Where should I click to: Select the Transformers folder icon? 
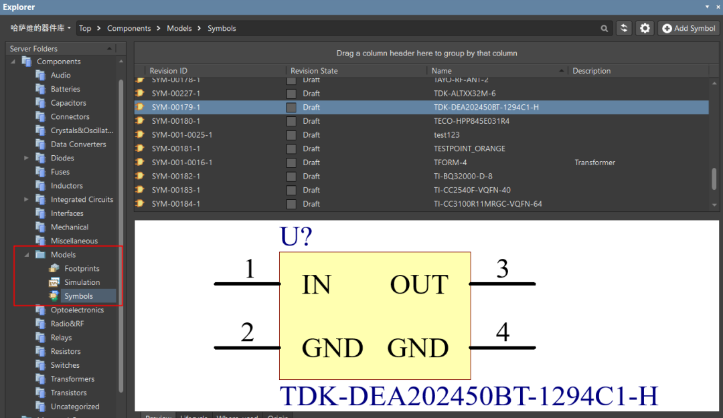(41, 379)
